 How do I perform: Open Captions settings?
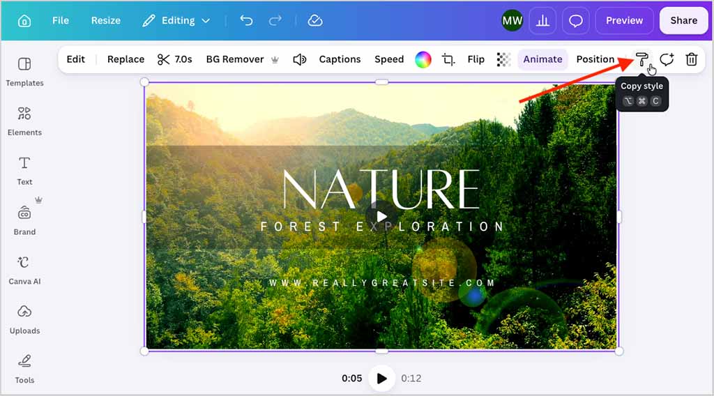pos(340,59)
